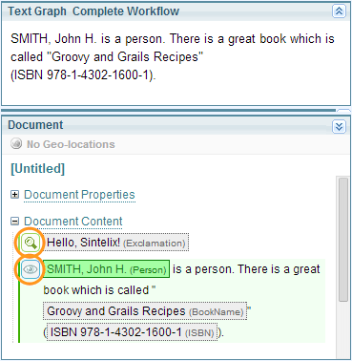
Task: Click the Document panel header title
Action: (35, 125)
